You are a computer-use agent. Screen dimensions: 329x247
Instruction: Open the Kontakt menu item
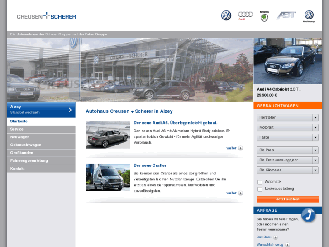coord(41,169)
